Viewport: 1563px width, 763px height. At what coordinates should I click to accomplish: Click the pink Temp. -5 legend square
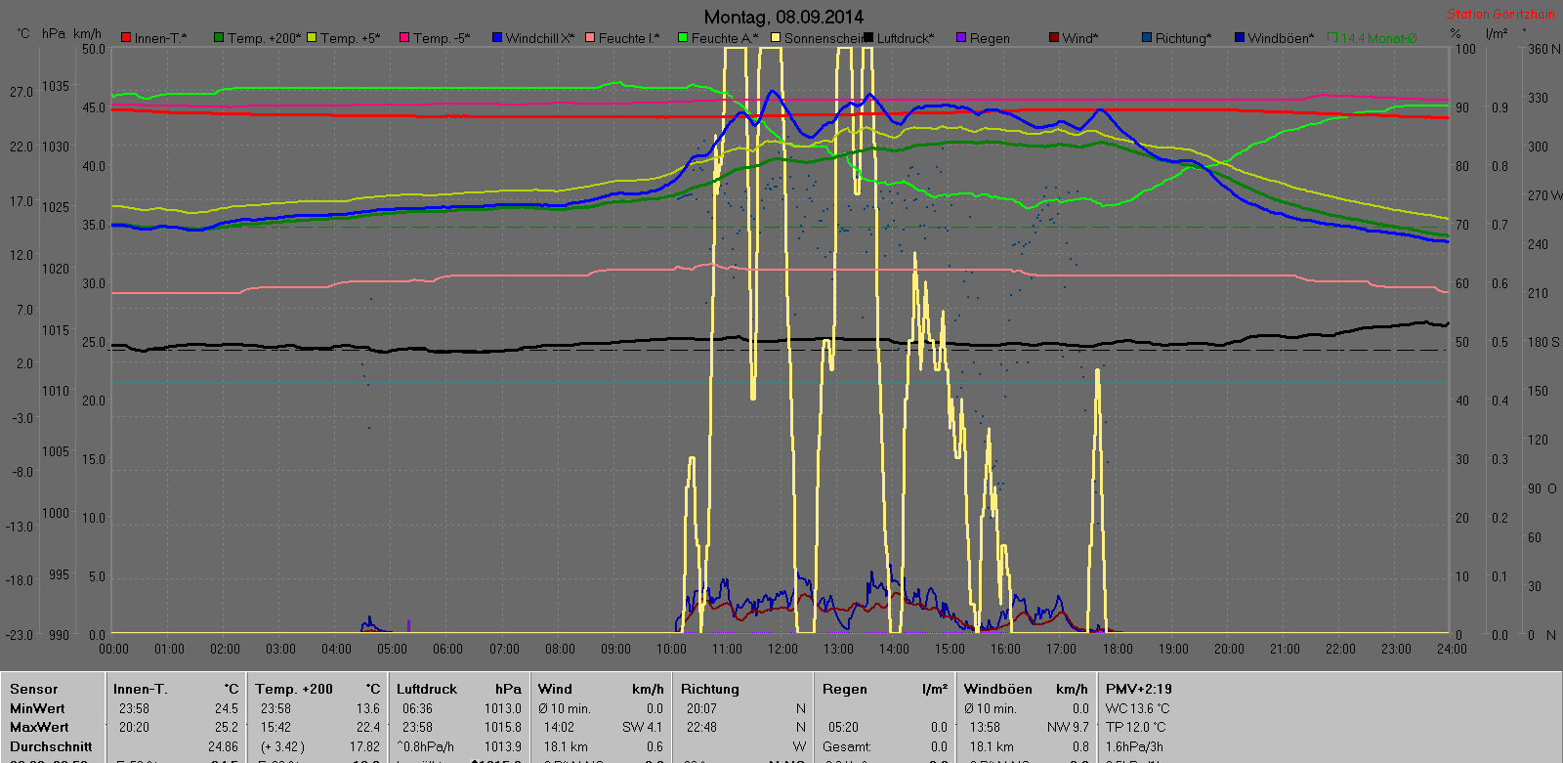pyautogui.click(x=404, y=38)
